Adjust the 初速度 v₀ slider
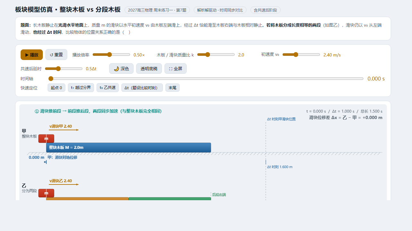The height and width of the screenshot is (231, 412). click(x=301, y=55)
